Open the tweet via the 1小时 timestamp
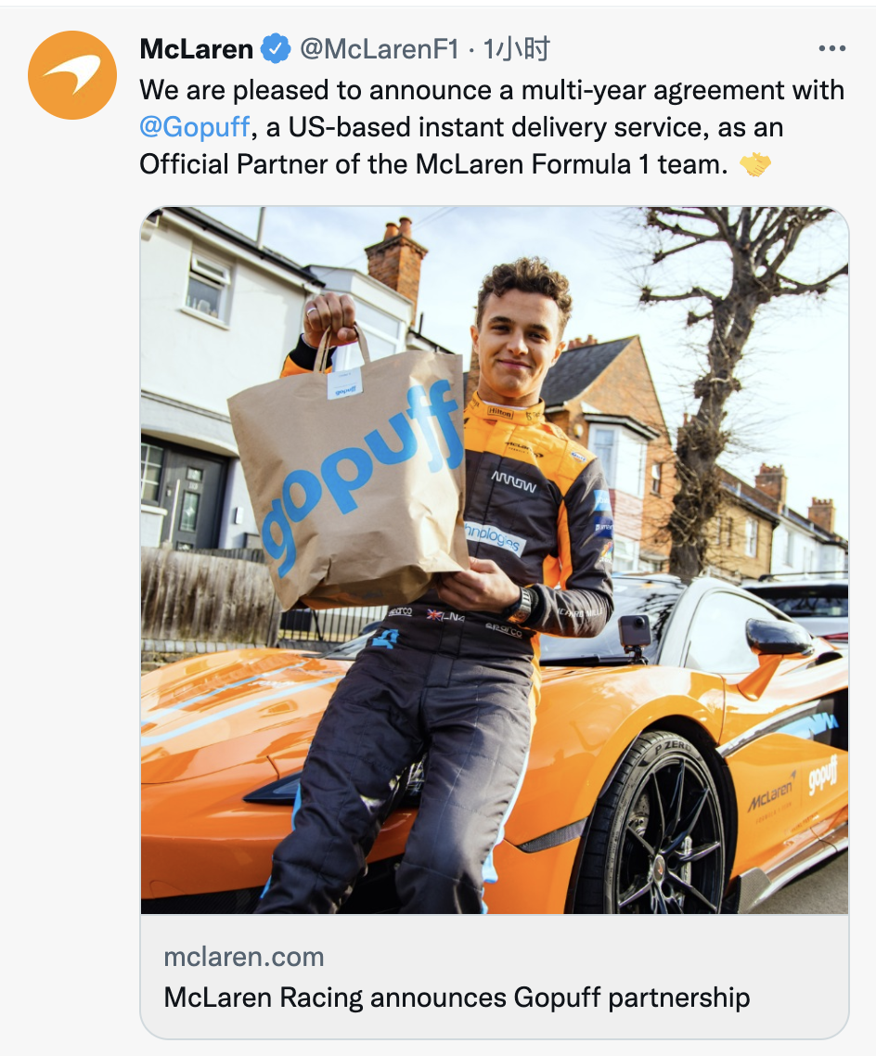 [x=517, y=49]
